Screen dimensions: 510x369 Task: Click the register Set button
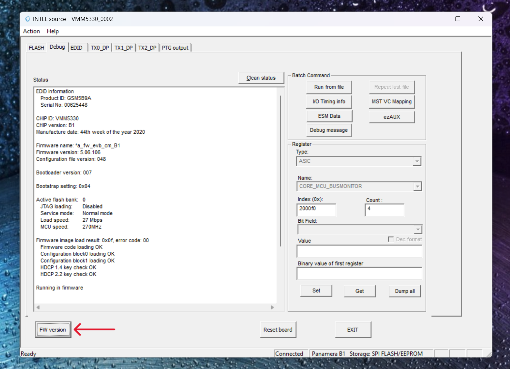316,291
